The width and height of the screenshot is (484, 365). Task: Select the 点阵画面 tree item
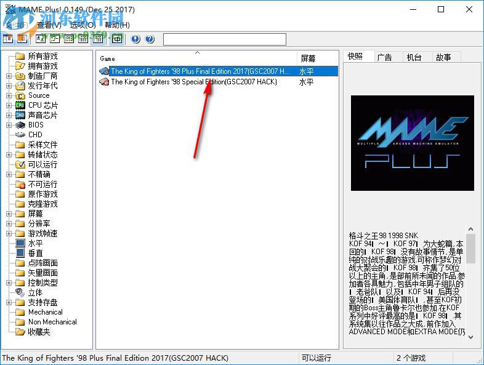(42, 263)
